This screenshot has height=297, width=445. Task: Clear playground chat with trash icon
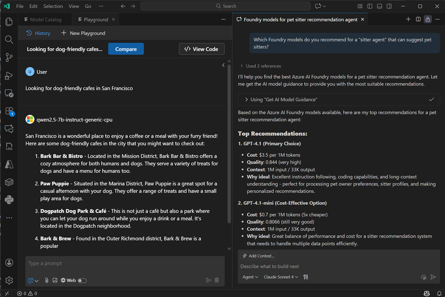point(217,280)
